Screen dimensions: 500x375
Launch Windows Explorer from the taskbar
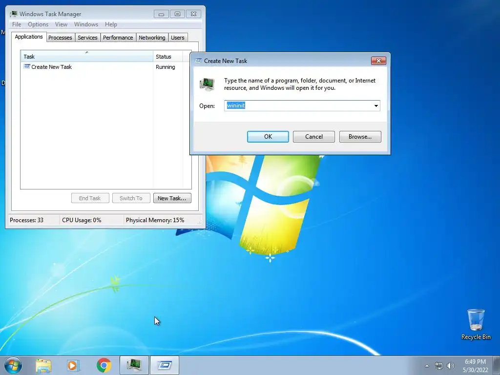43,365
